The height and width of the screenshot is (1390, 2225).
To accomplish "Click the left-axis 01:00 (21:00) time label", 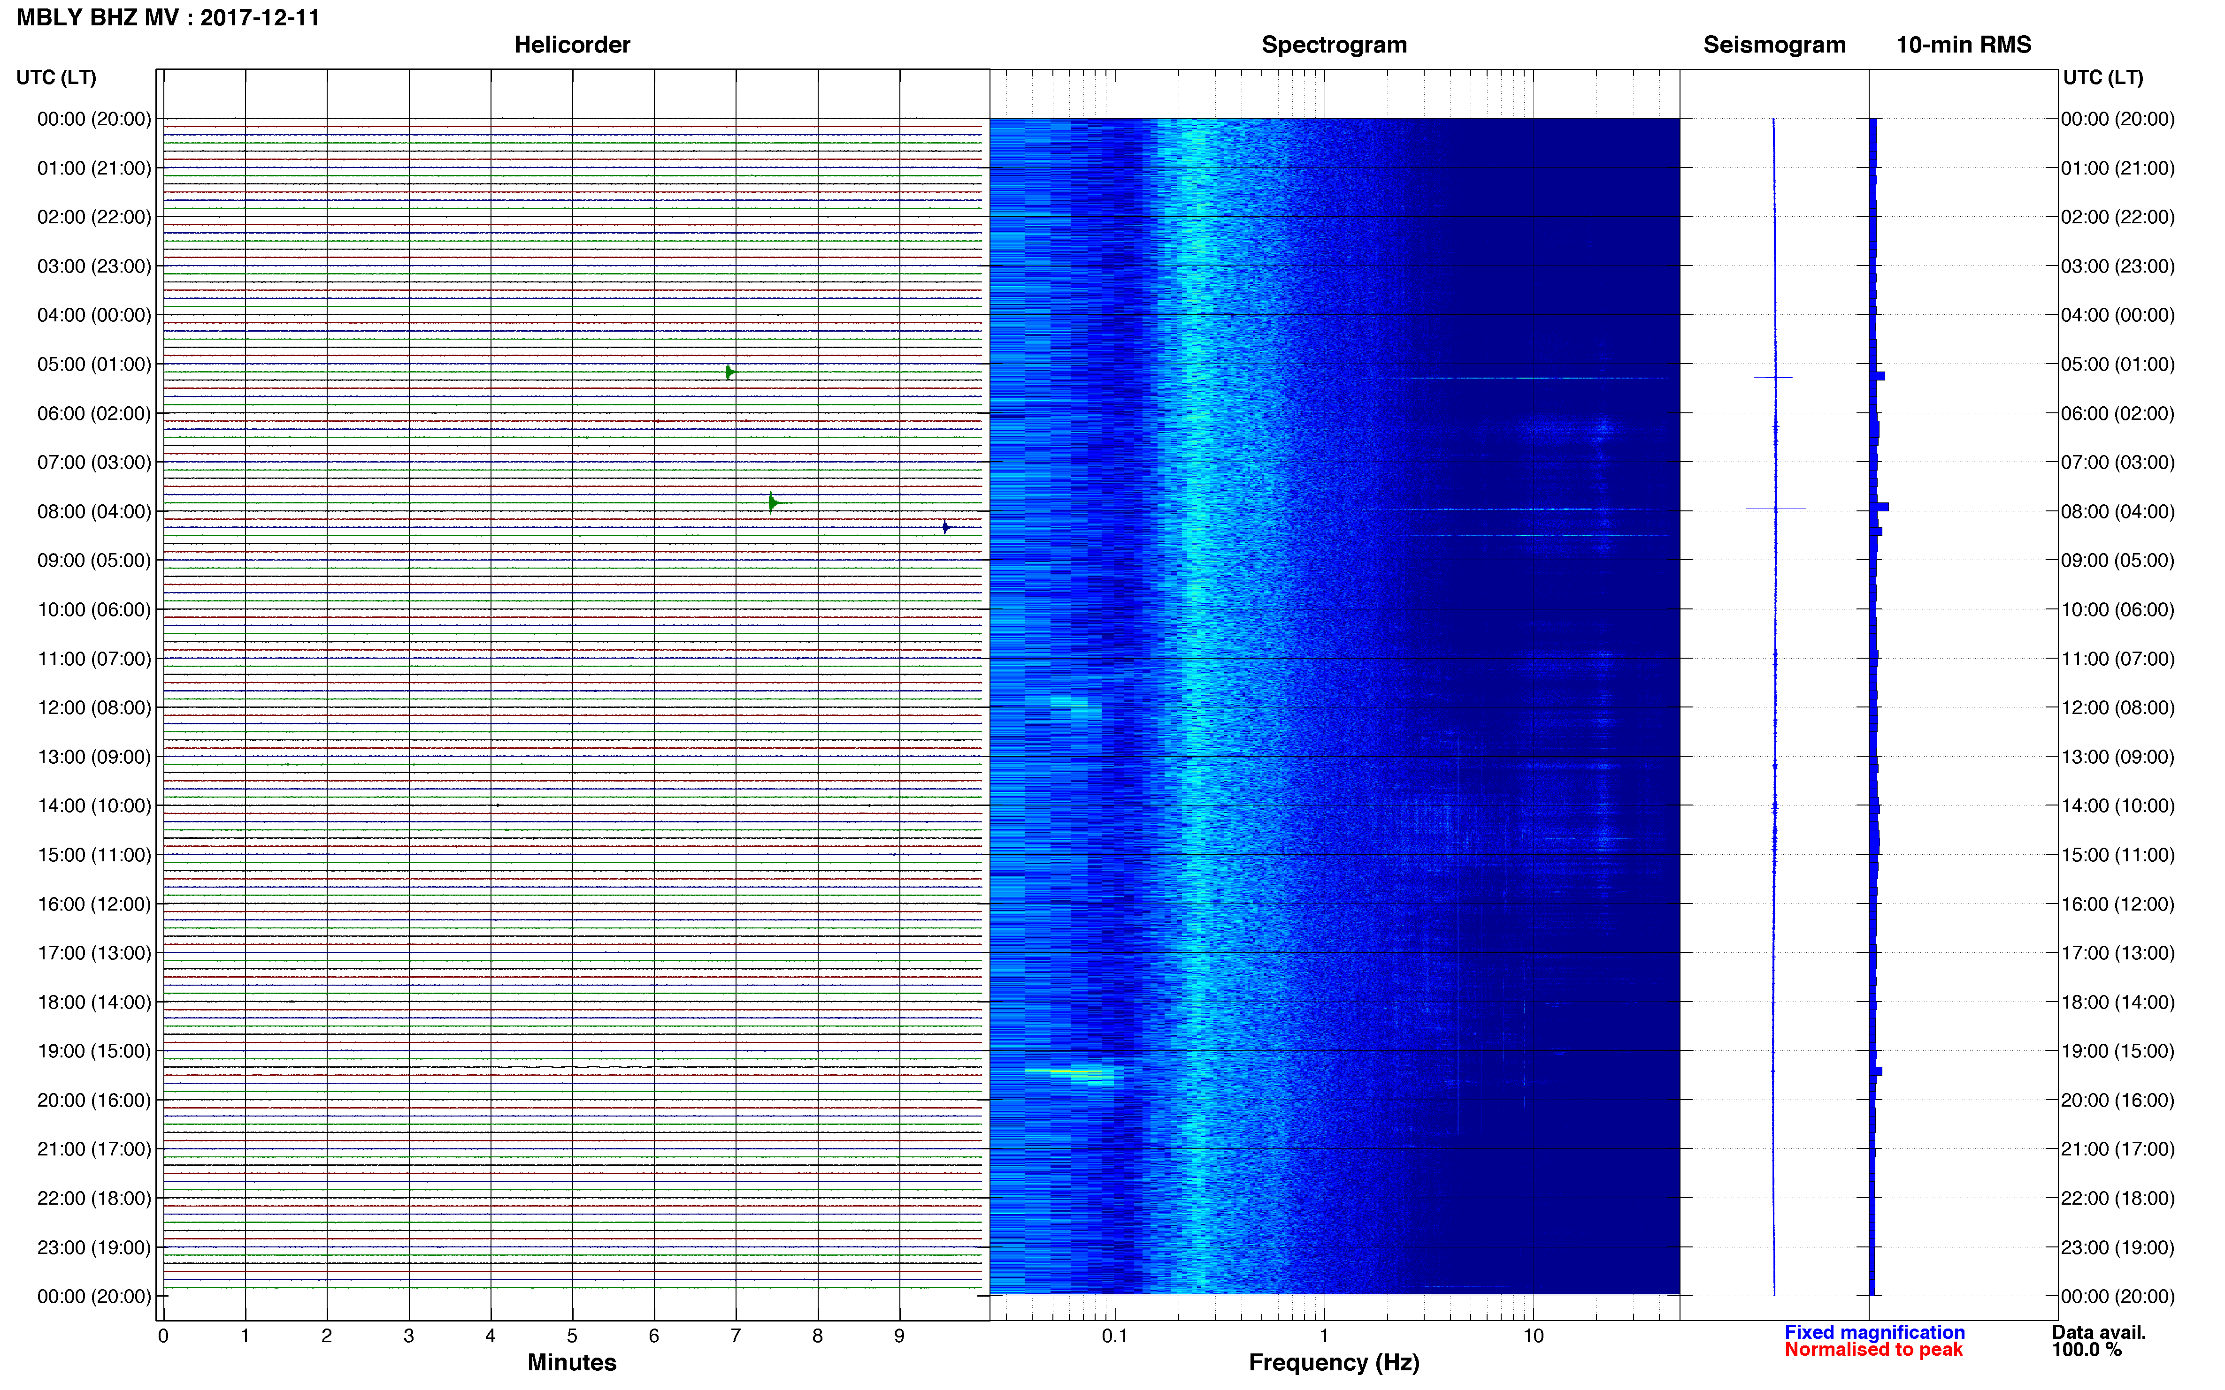I will 94,168.
